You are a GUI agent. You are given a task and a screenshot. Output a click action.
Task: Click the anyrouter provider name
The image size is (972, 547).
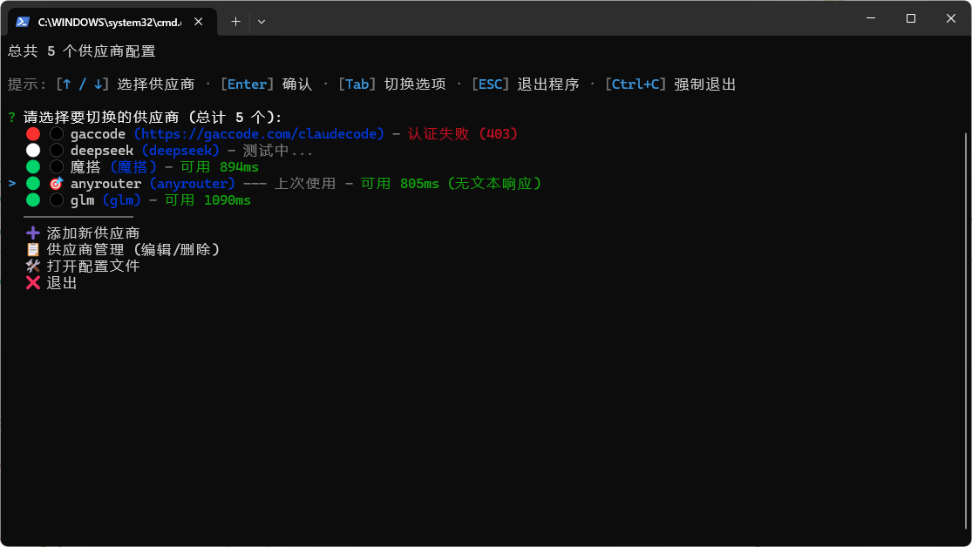(x=106, y=184)
